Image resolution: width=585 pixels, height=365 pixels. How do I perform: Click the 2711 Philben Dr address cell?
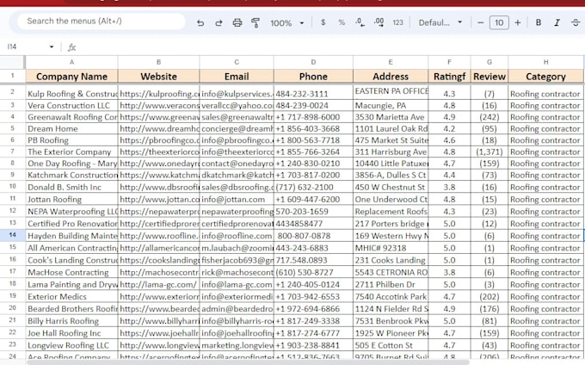391,284
